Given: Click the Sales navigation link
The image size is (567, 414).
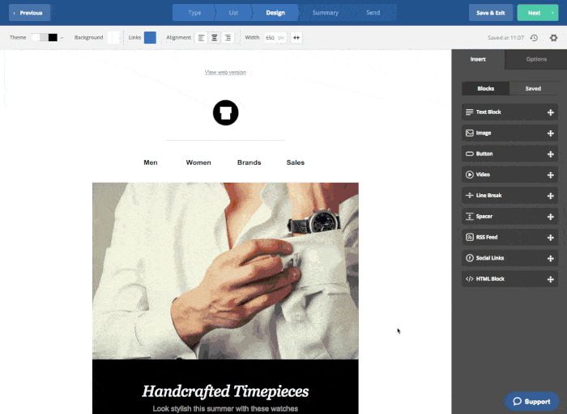Looking at the screenshot, I should [x=296, y=163].
